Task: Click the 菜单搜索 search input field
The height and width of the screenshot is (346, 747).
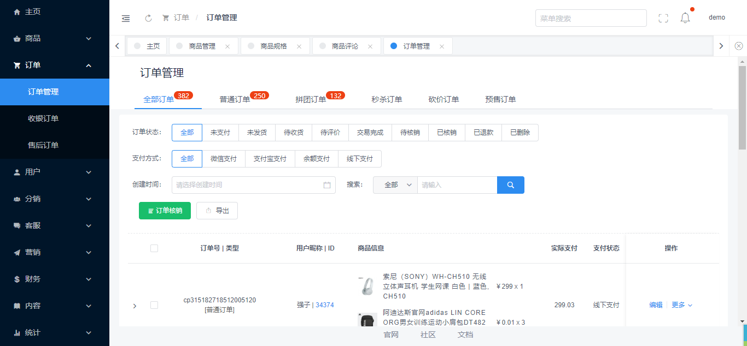Action: click(x=591, y=18)
